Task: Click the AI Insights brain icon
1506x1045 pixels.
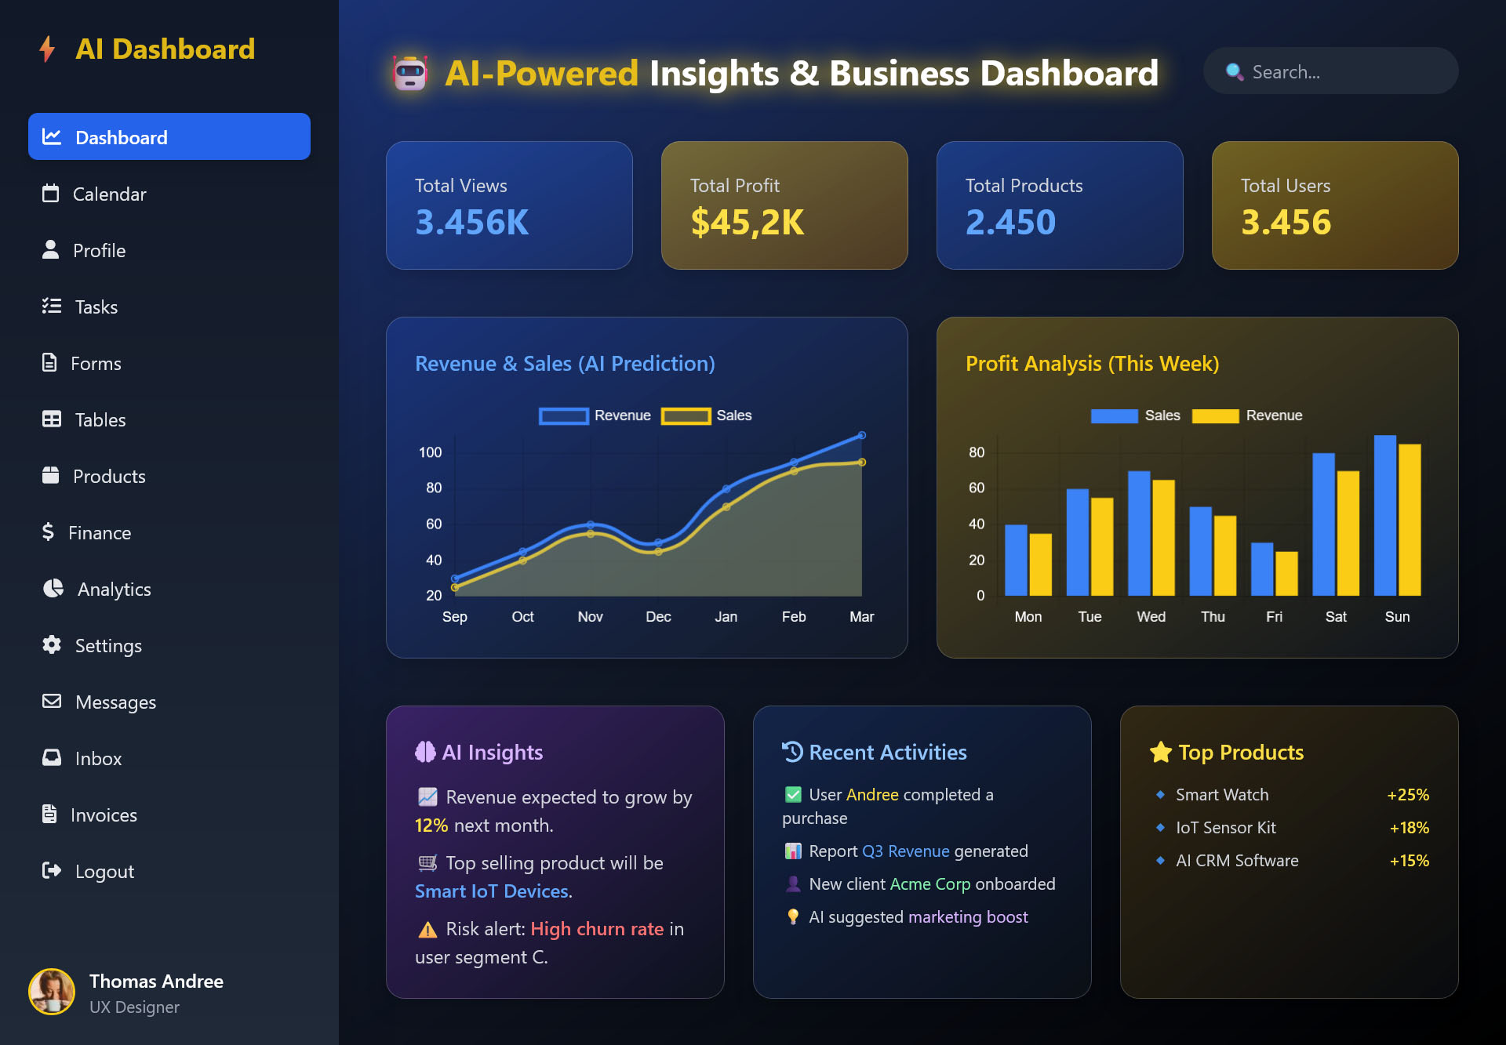Action: pyautogui.click(x=425, y=753)
